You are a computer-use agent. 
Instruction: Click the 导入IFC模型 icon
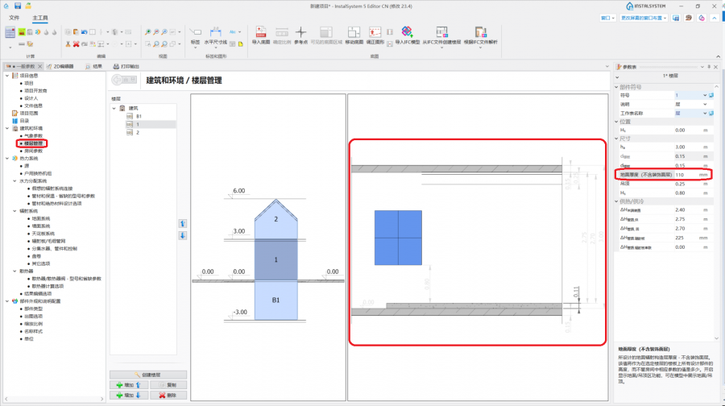click(407, 35)
